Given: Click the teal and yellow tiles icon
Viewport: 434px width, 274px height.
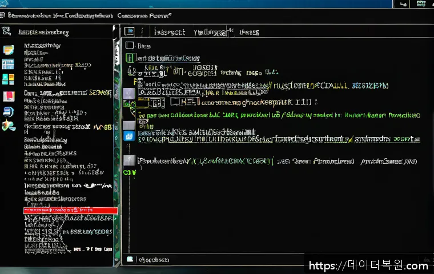Looking at the screenshot, I should (8, 79).
